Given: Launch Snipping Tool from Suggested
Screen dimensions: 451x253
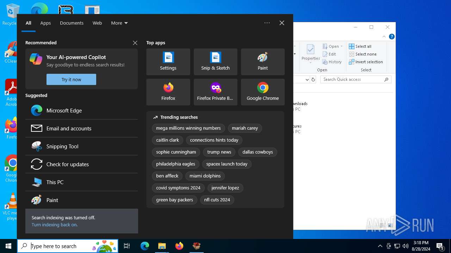Looking at the screenshot, I should point(81,146).
